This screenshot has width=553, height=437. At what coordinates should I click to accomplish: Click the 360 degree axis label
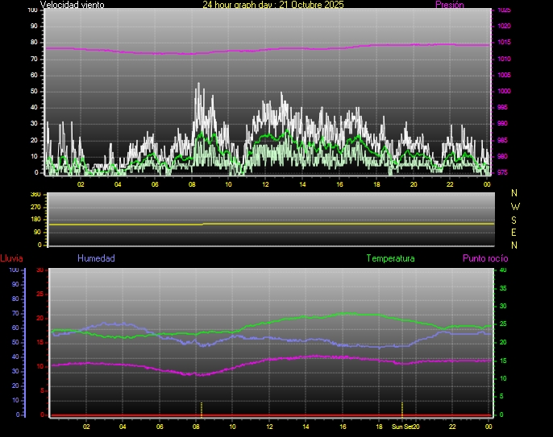click(35, 195)
